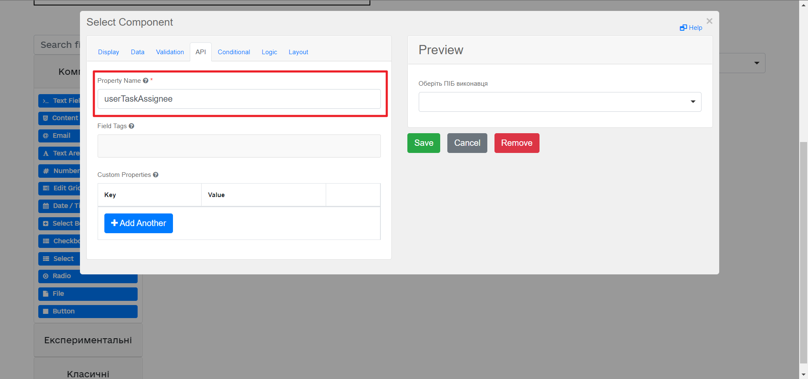Open the Display tab
808x379 pixels.
(109, 52)
